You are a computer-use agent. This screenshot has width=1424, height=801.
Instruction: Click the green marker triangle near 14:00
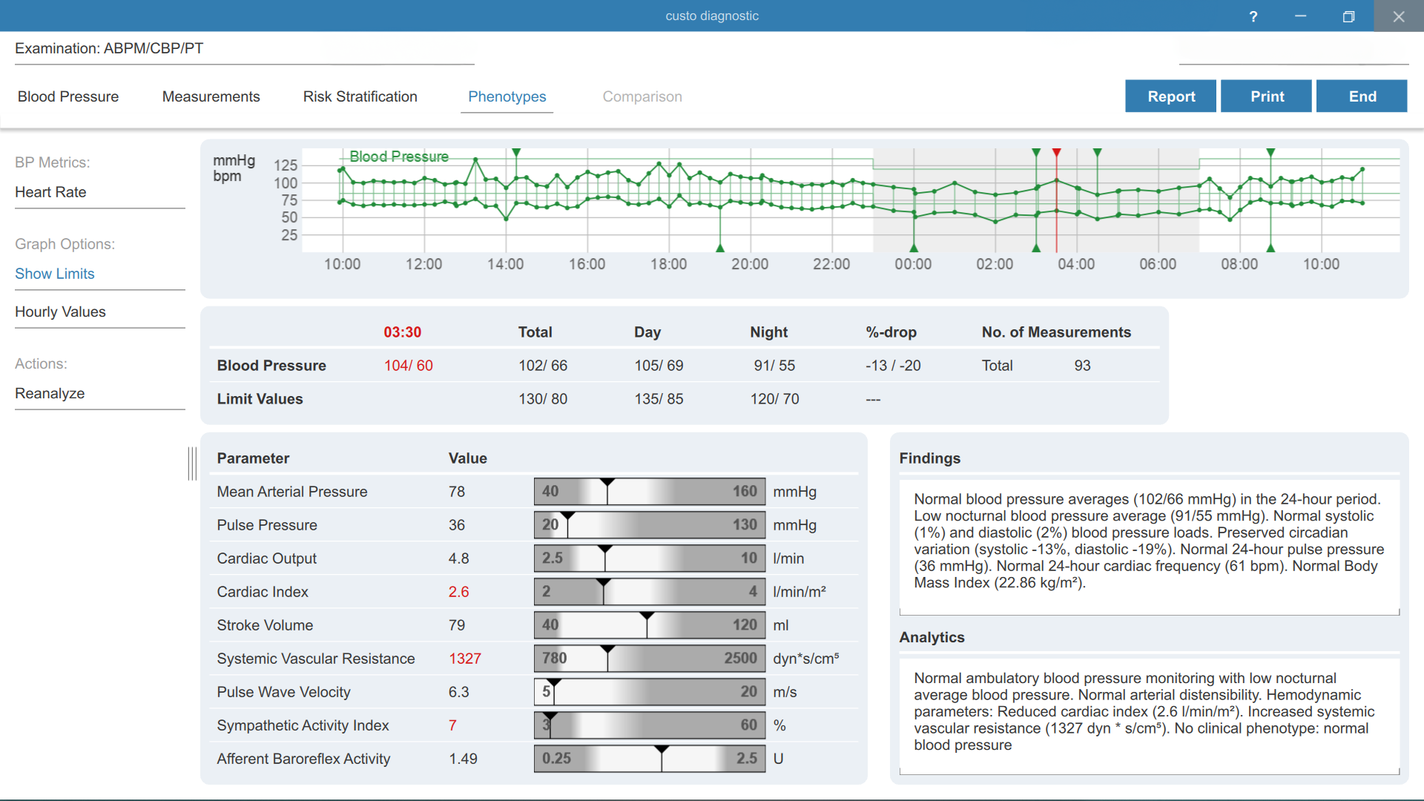click(516, 153)
